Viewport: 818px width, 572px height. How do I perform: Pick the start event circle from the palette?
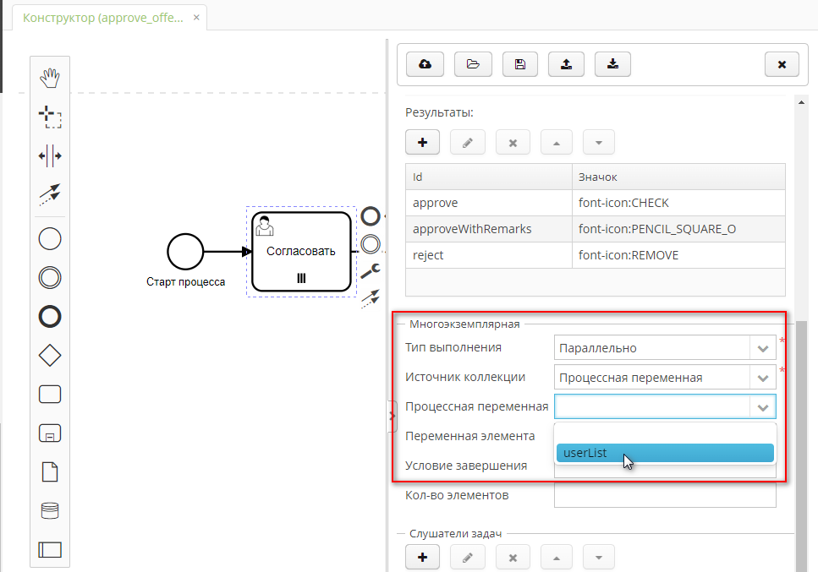[x=50, y=239]
